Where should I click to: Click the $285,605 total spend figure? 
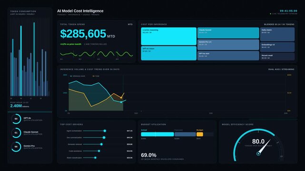pos(83,34)
